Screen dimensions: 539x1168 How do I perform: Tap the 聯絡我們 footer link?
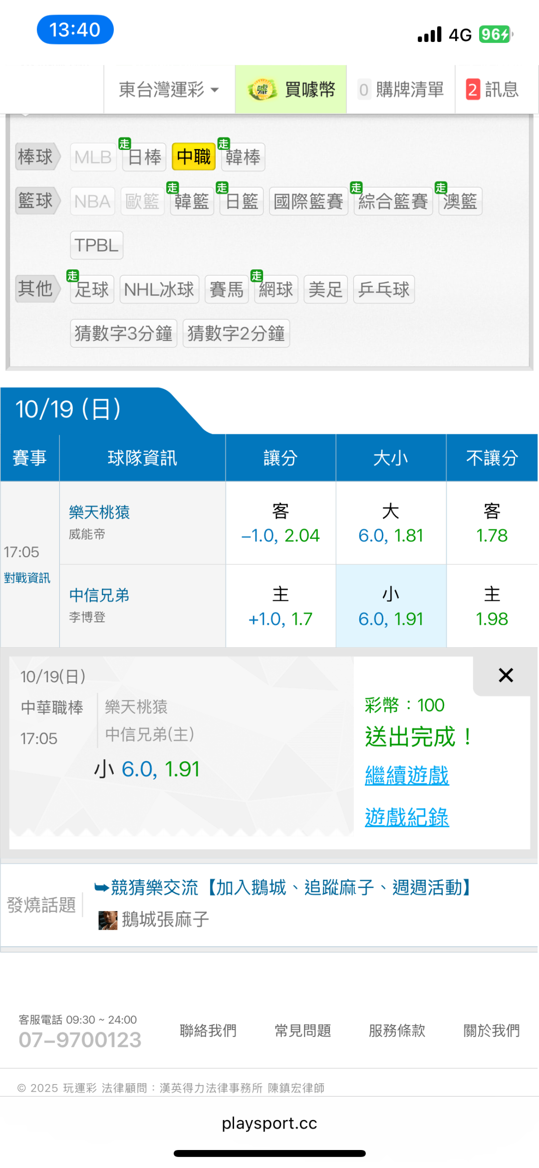[208, 1031]
